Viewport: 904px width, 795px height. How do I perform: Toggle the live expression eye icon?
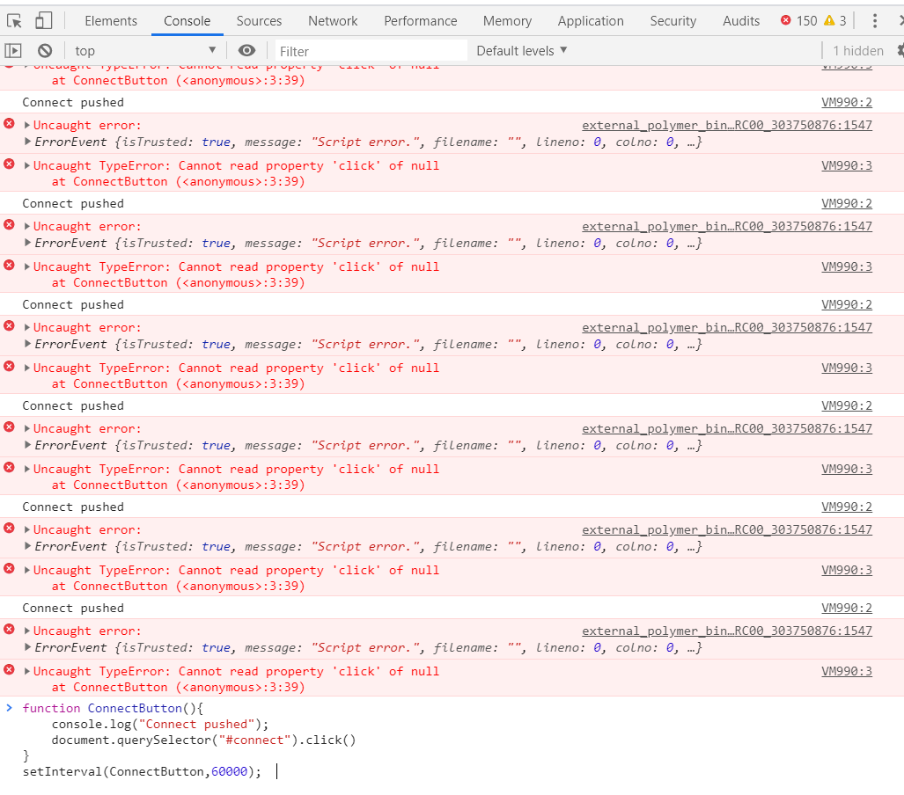tap(246, 51)
